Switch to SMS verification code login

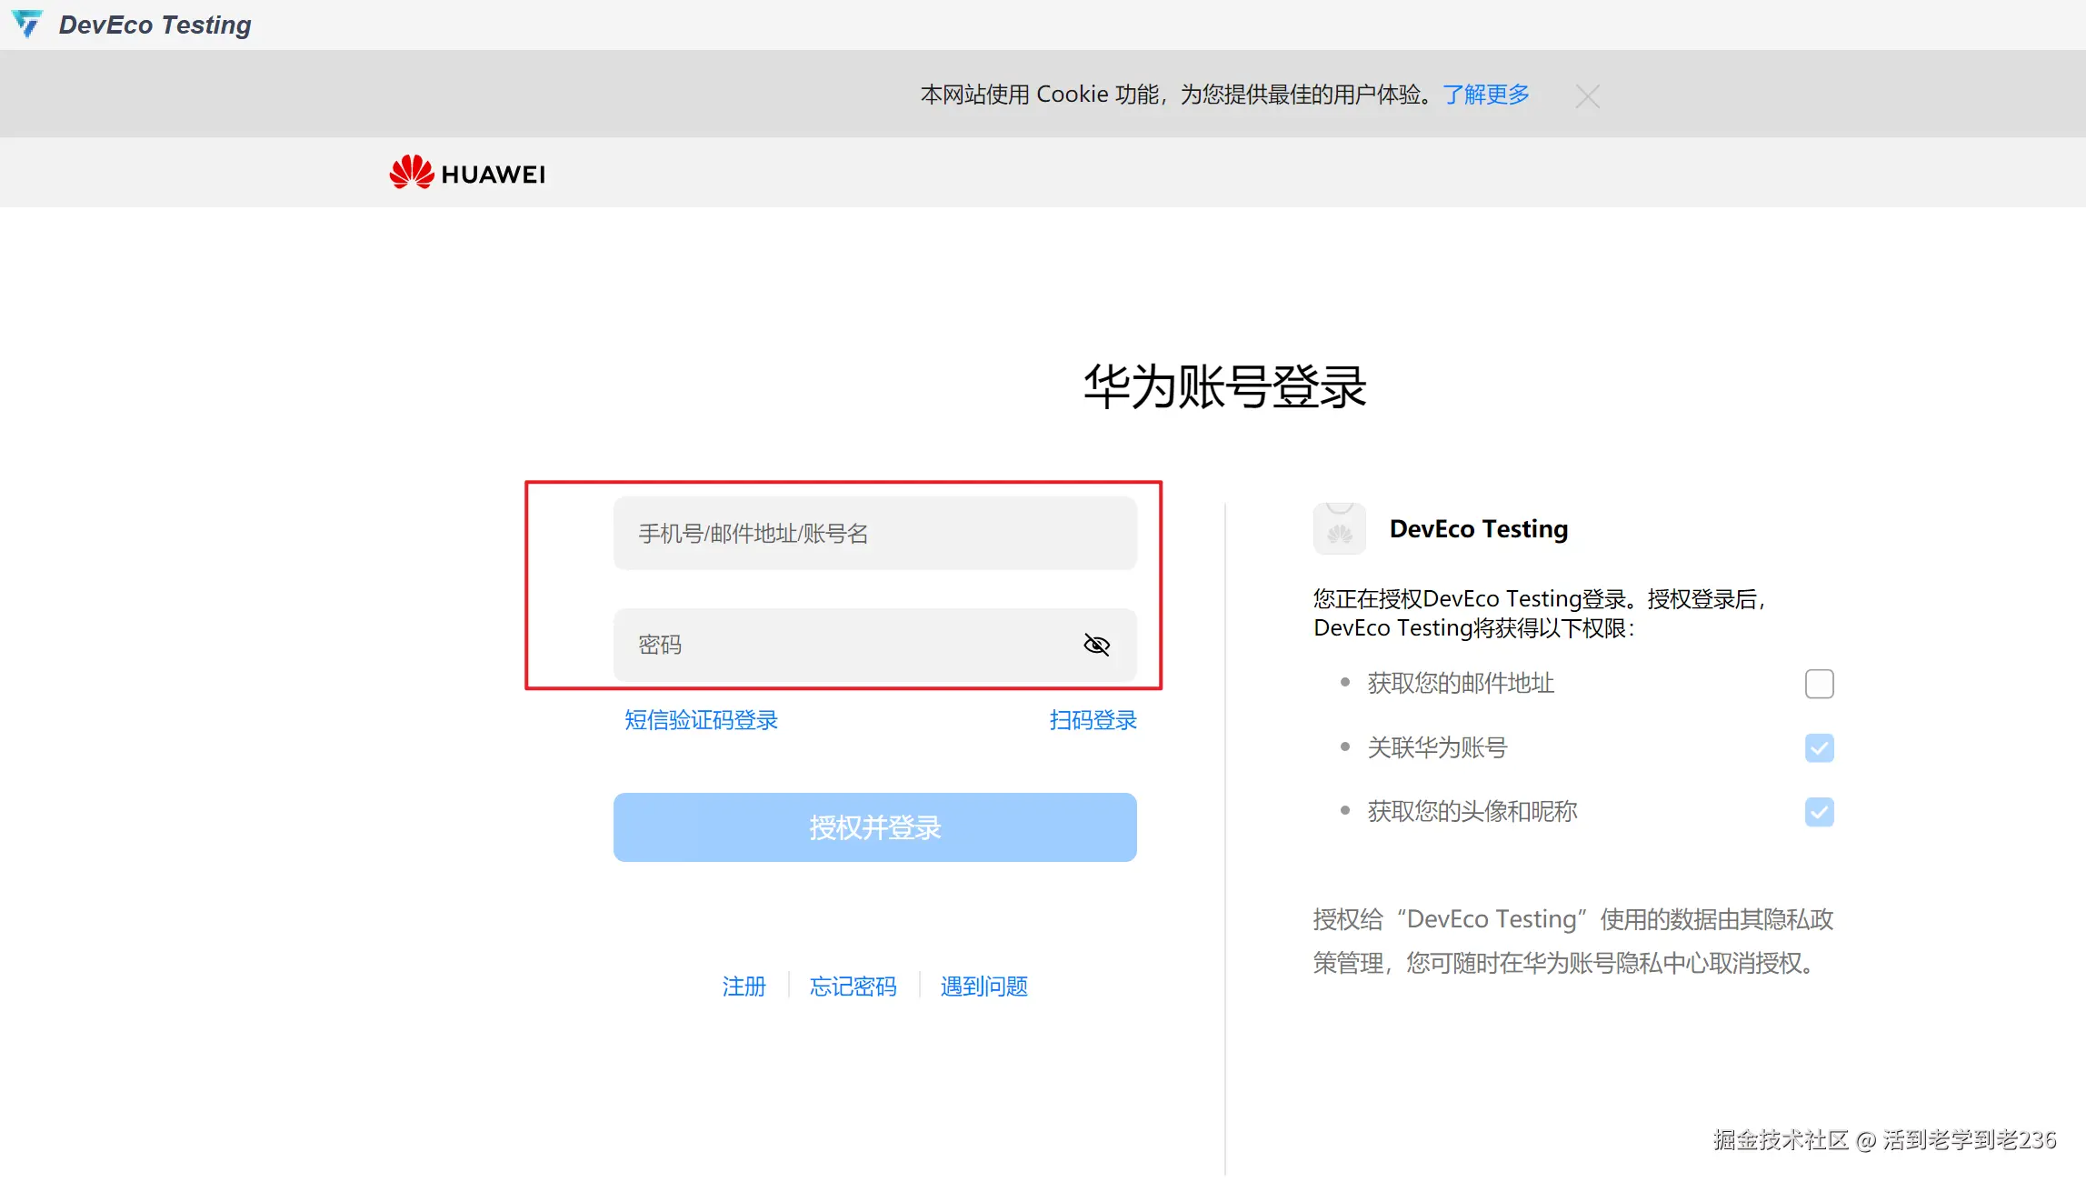(x=701, y=720)
